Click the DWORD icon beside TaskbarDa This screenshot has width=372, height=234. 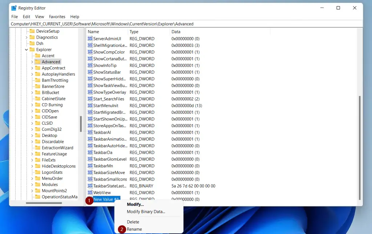click(90, 152)
